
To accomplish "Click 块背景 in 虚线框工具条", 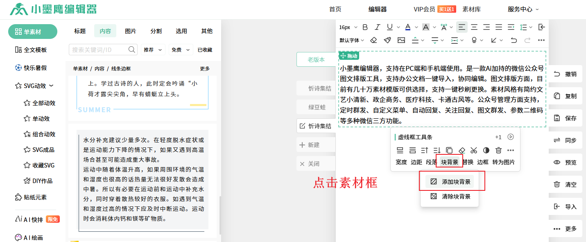I will (450, 162).
